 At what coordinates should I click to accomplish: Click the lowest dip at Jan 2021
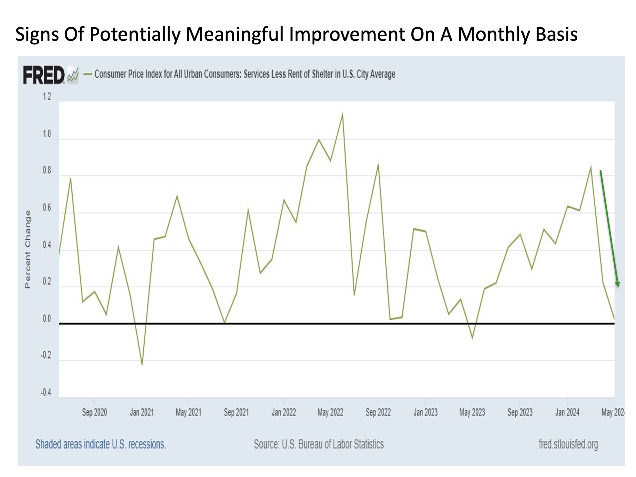[x=142, y=365]
